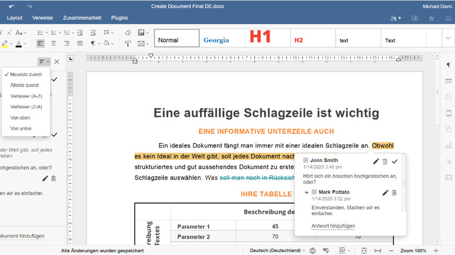Open file location folder icon
The image size is (455, 255).
tap(415, 18)
